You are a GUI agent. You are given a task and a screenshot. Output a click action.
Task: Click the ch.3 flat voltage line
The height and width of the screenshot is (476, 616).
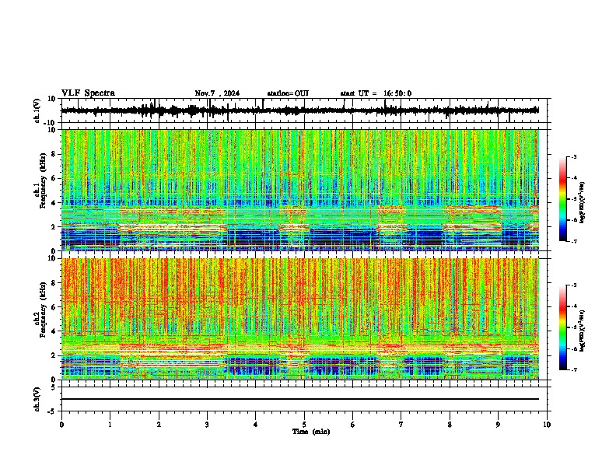pyautogui.click(x=300, y=399)
